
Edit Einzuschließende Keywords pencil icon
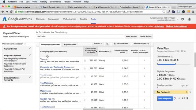pos(30,77)
